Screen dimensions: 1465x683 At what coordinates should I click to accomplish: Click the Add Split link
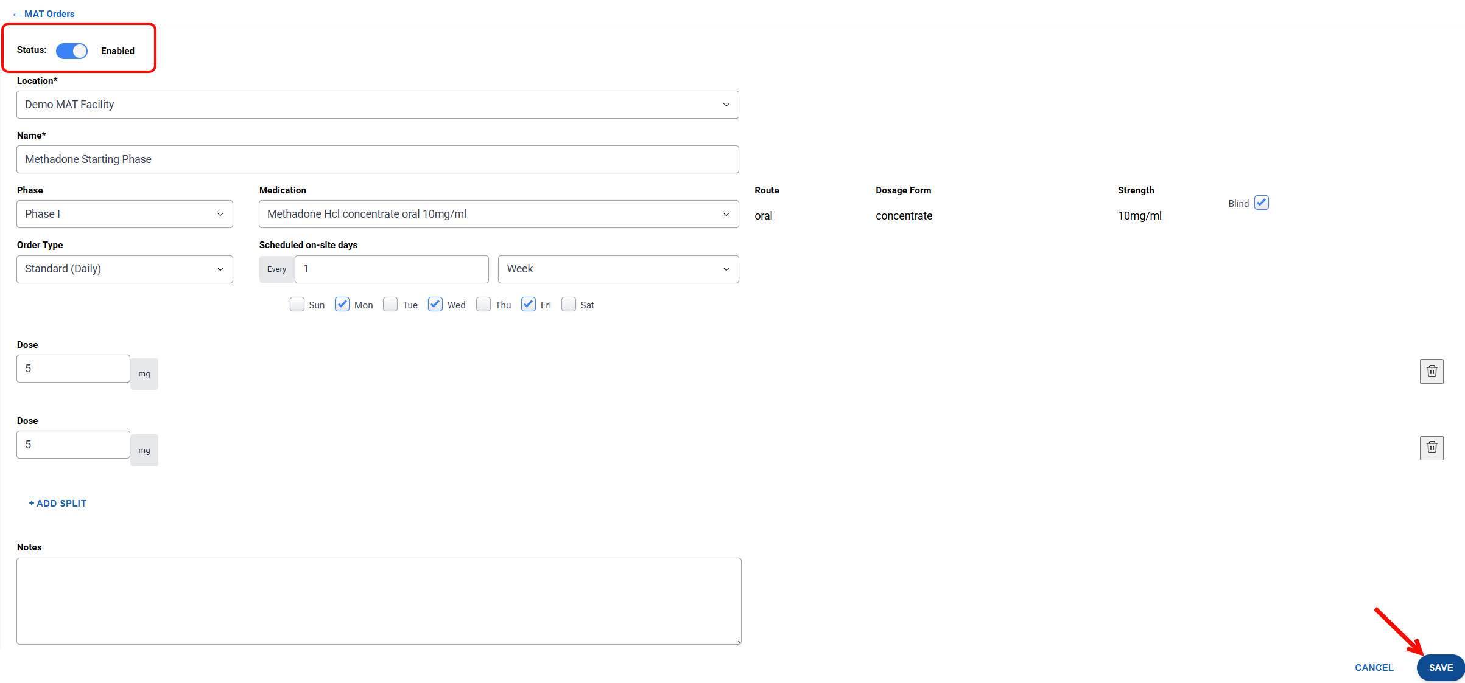(58, 504)
